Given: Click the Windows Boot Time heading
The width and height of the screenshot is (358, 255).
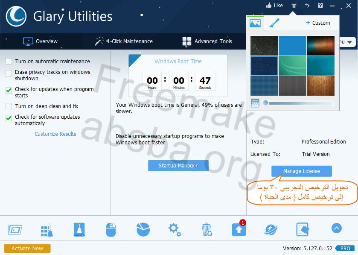Looking at the screenshot, I should pos(178,61).
